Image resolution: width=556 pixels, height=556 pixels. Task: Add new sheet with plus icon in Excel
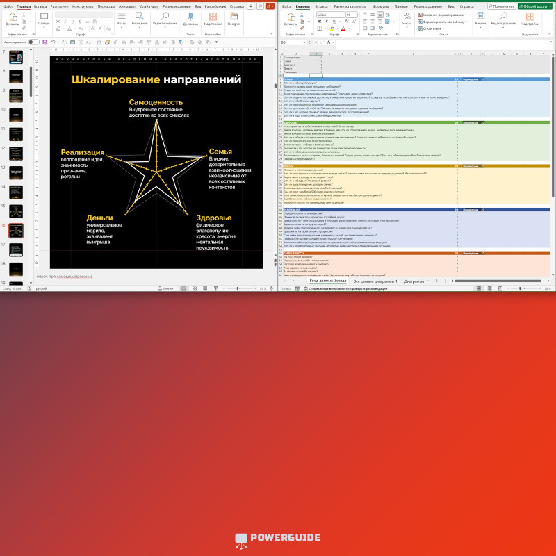coord(437,281)
